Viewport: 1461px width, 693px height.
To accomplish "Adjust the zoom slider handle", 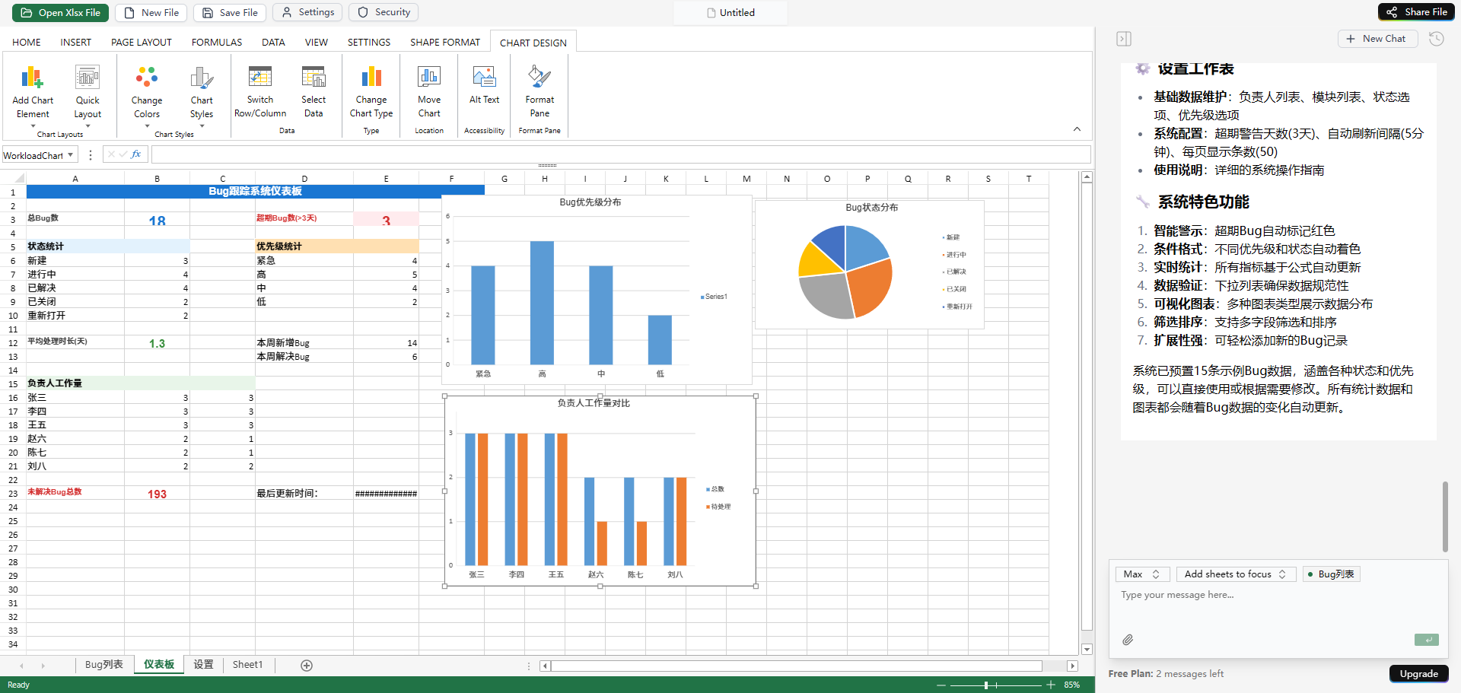I will click(x=986, y=685).
